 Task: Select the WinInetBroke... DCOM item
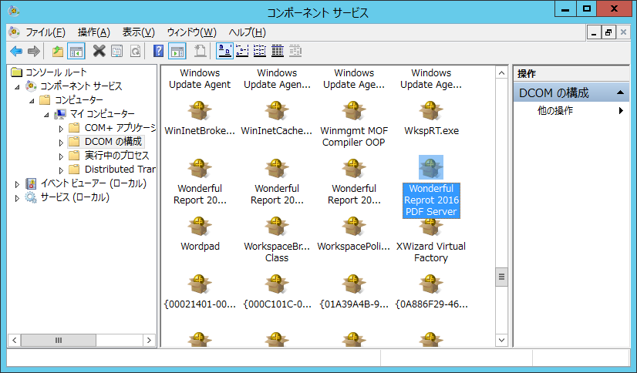click(x=200, y=119)
